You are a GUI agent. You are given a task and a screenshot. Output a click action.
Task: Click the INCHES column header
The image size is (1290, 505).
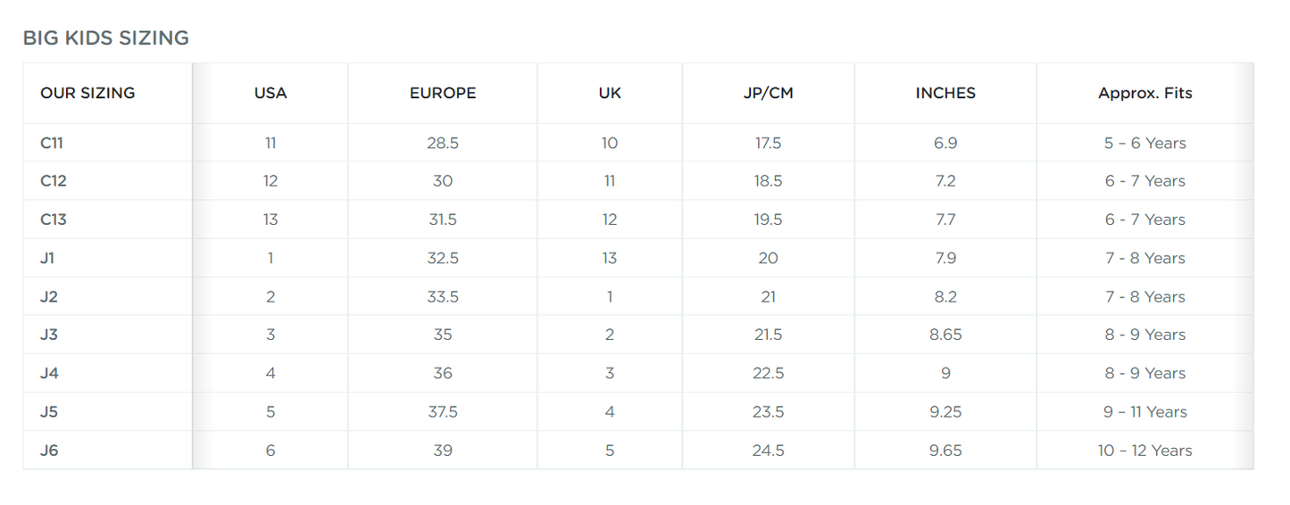pyautogui.click(x=945, y=93)
